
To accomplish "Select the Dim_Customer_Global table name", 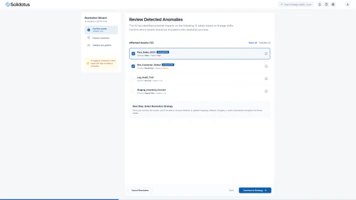I will (149, 65).
